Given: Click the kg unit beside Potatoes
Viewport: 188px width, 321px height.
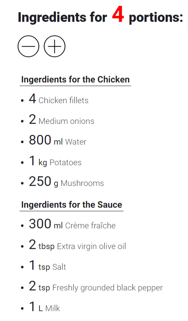Looking at the screenshot, I should (x=43, y=163).
